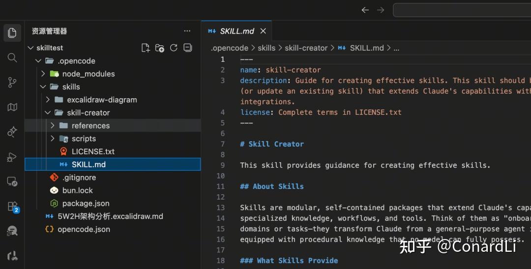Viewport: 531px width, 269px height.
Task: Click skills in the breadcrumb path
Action: click(266, 48)
